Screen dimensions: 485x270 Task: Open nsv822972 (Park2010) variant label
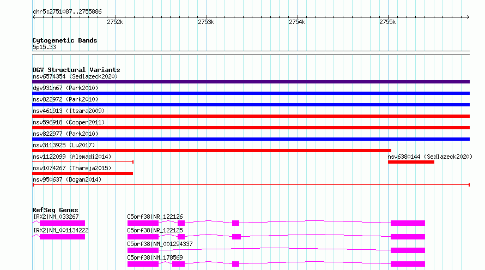coord(65,99)
